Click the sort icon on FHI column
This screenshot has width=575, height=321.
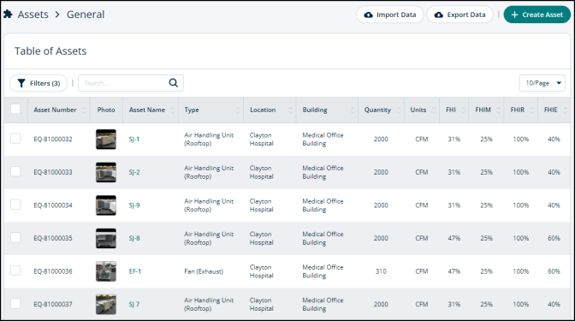pos(463,110)
